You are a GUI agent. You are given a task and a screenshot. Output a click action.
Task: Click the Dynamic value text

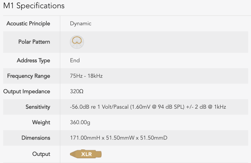pyautogui.click(x=81, y=24)
